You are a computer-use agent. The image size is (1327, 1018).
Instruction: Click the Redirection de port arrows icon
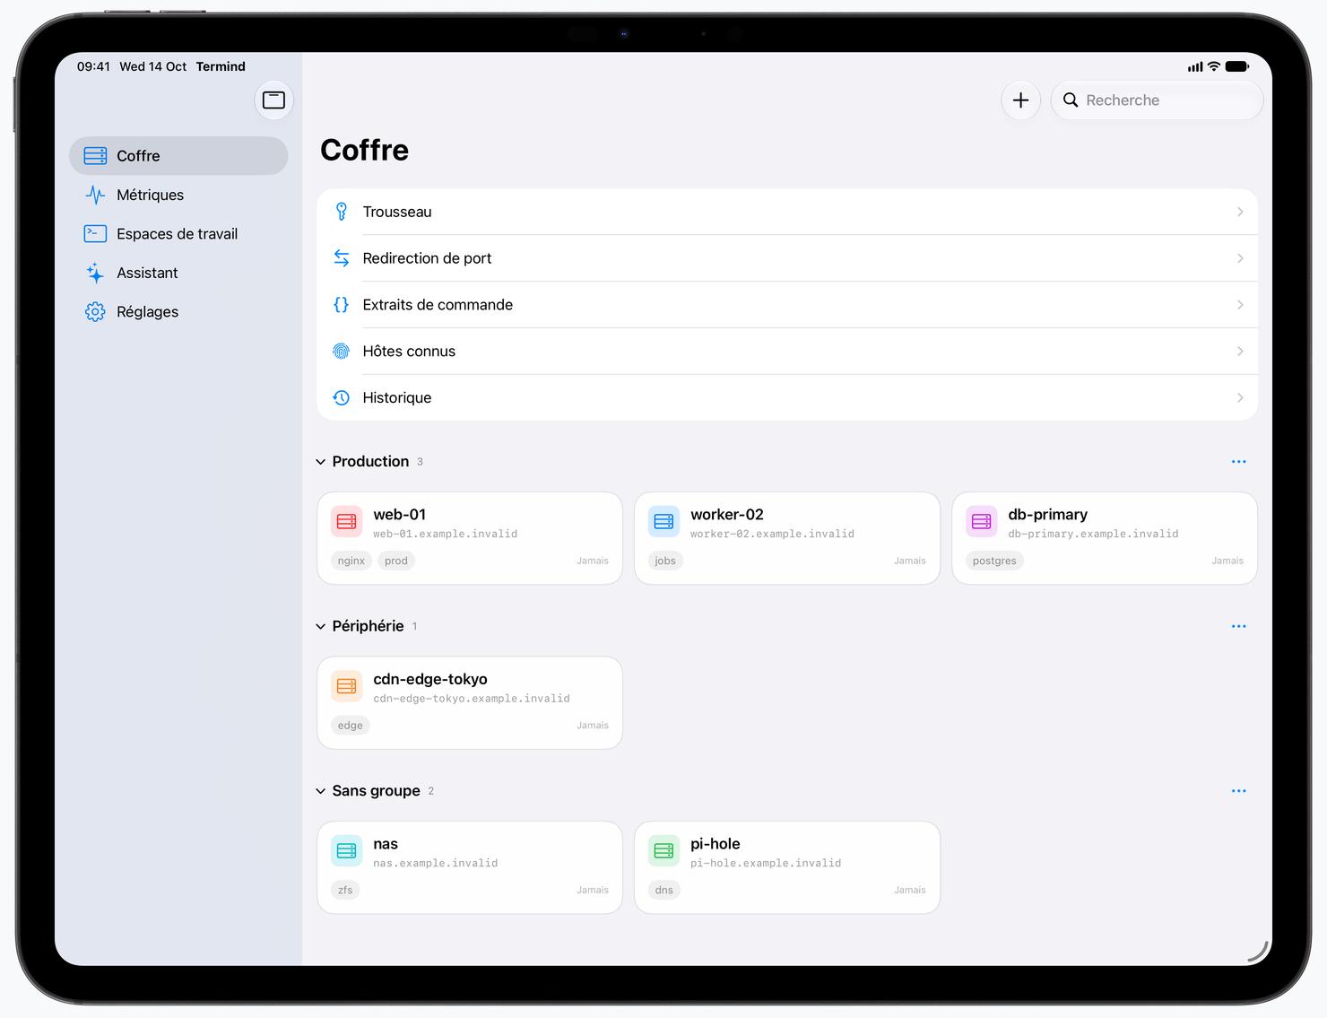[341, 258]
